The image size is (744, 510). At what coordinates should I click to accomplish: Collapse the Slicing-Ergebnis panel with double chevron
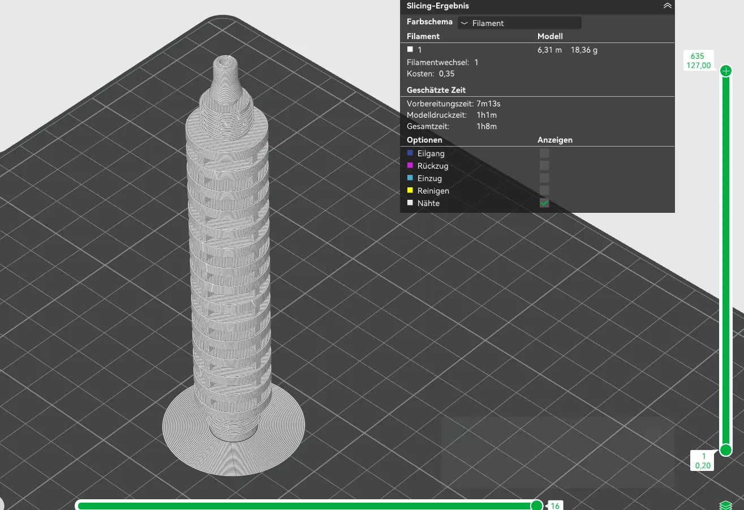(x=668, y=6)
